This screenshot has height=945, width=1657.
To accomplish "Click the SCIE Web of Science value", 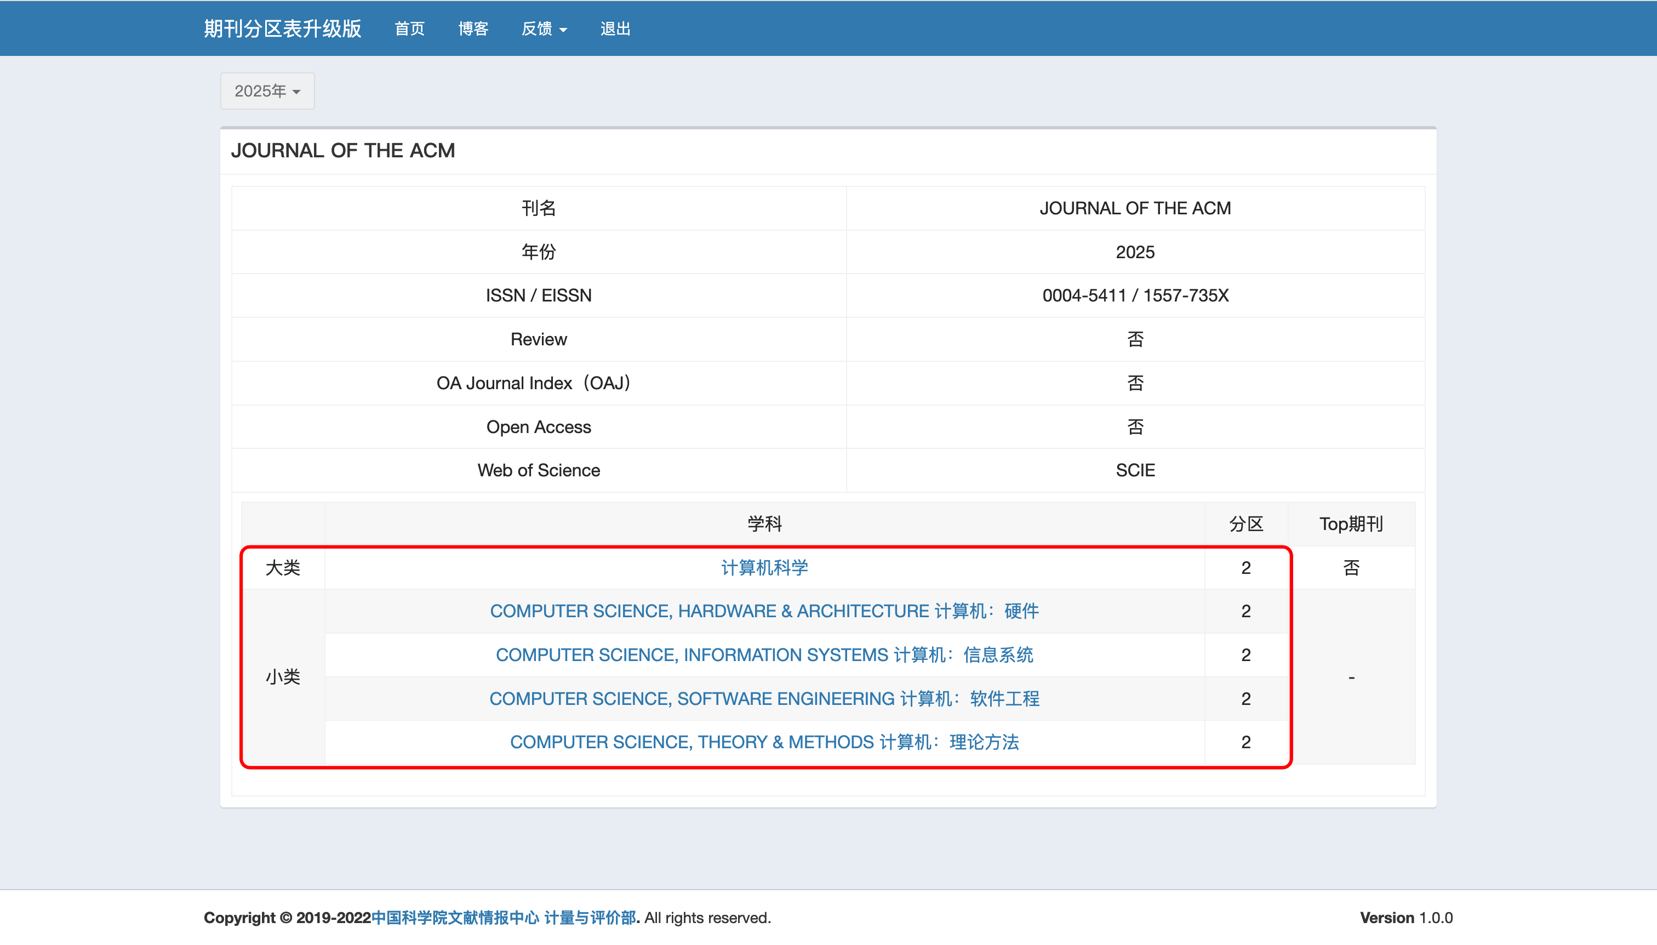I will click(x=1135, y=470).
